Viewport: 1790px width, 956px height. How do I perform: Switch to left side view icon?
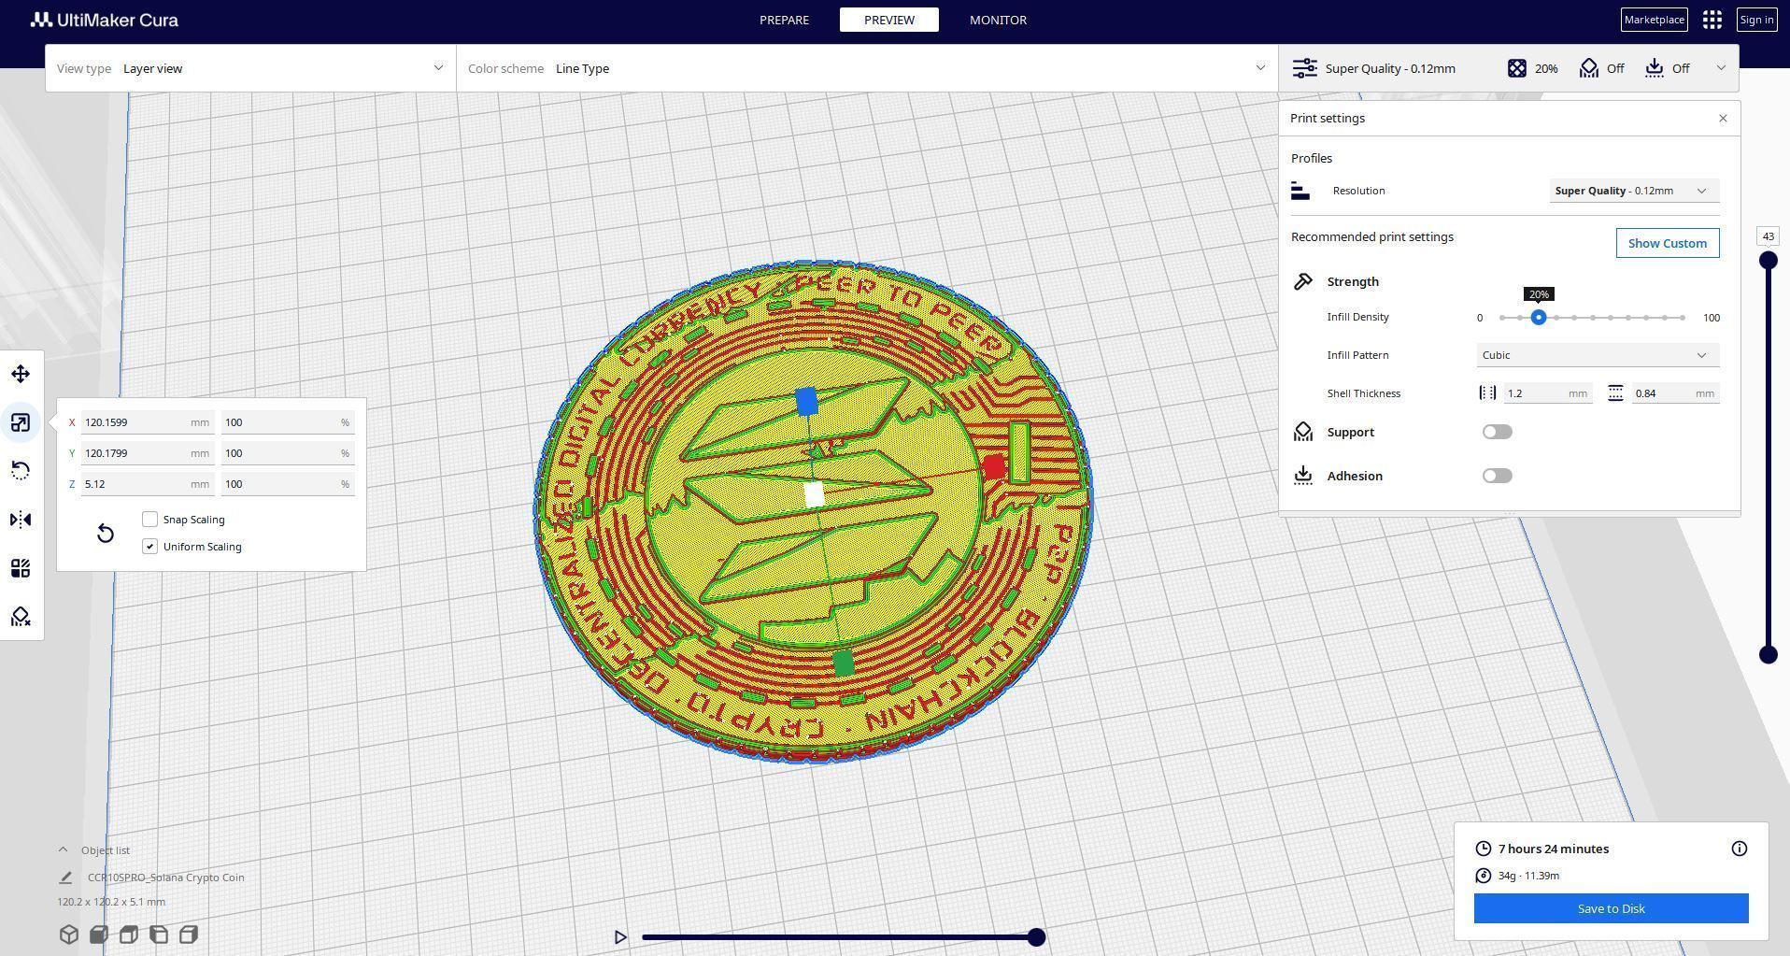click(x=159, y=935)
